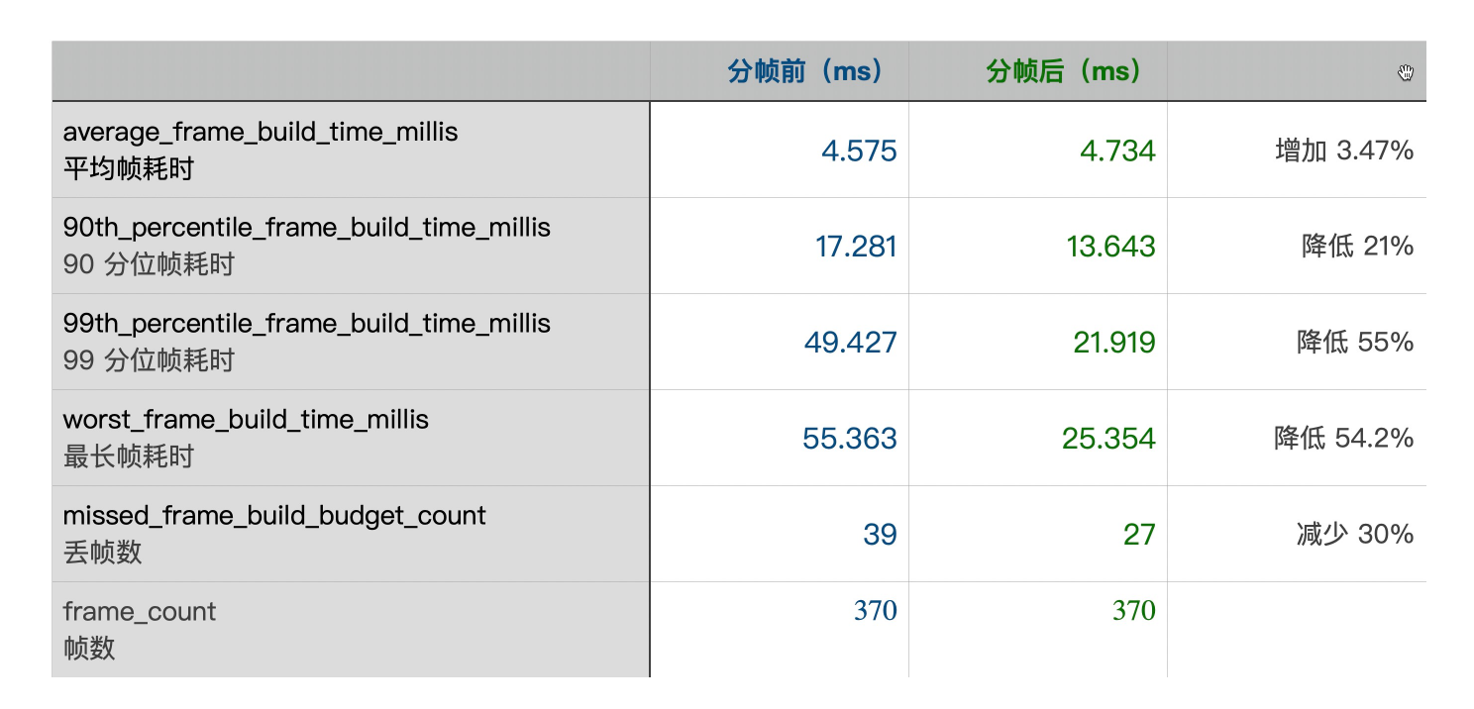Click the 减少 30% cell
Viewport: 1474px width, 709px height.
pyautogui.click(x=1355, y=535)
